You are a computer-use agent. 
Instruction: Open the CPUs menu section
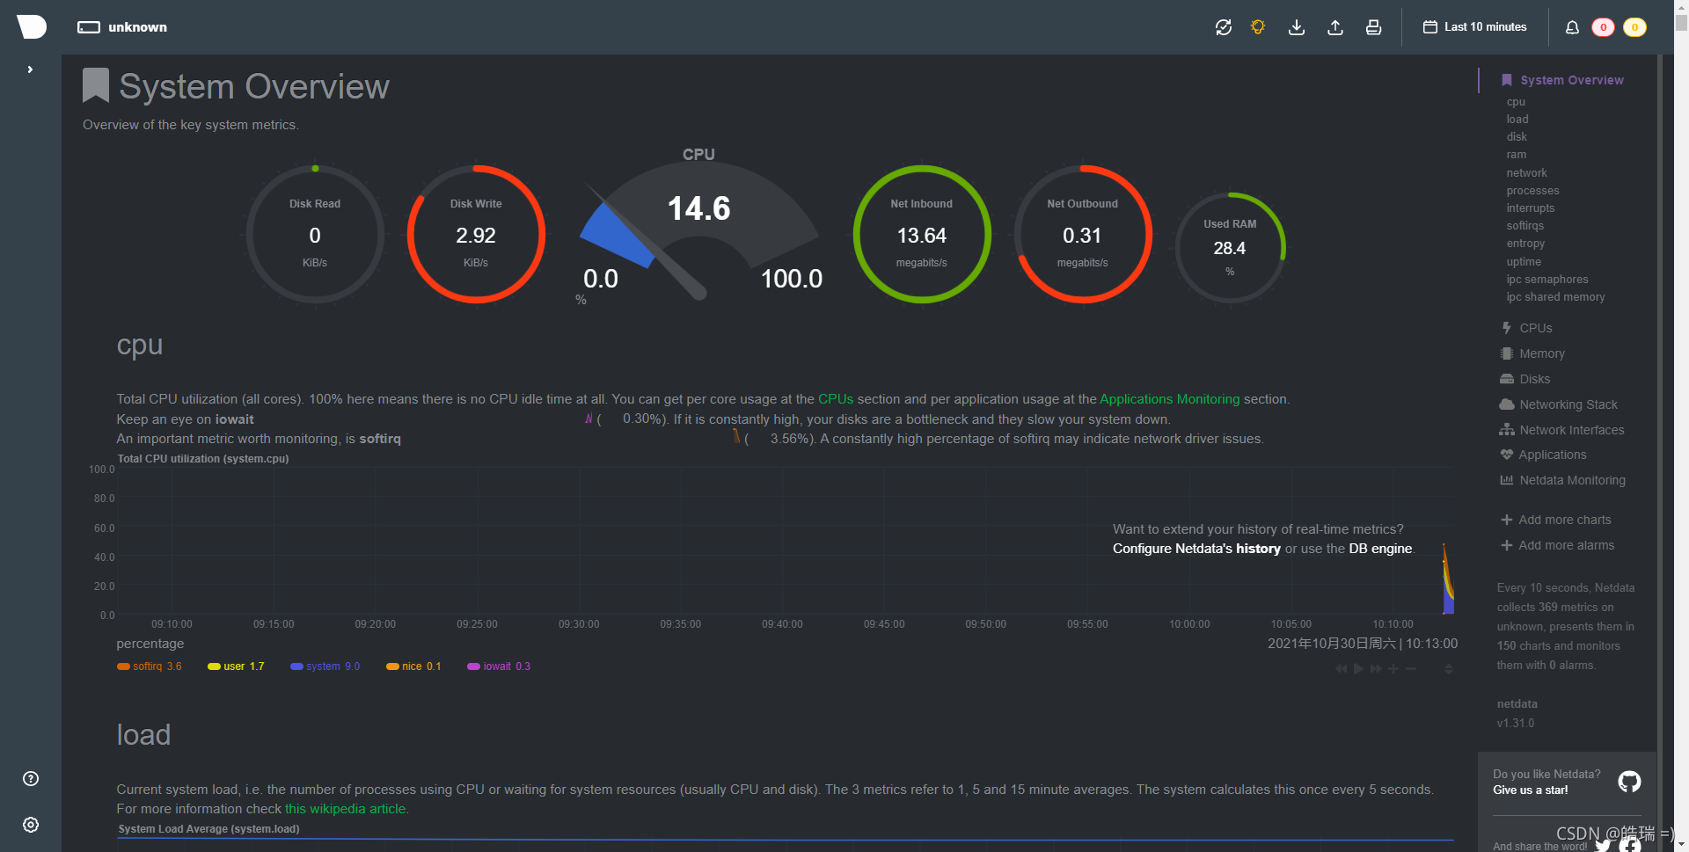pos(1526,328)
